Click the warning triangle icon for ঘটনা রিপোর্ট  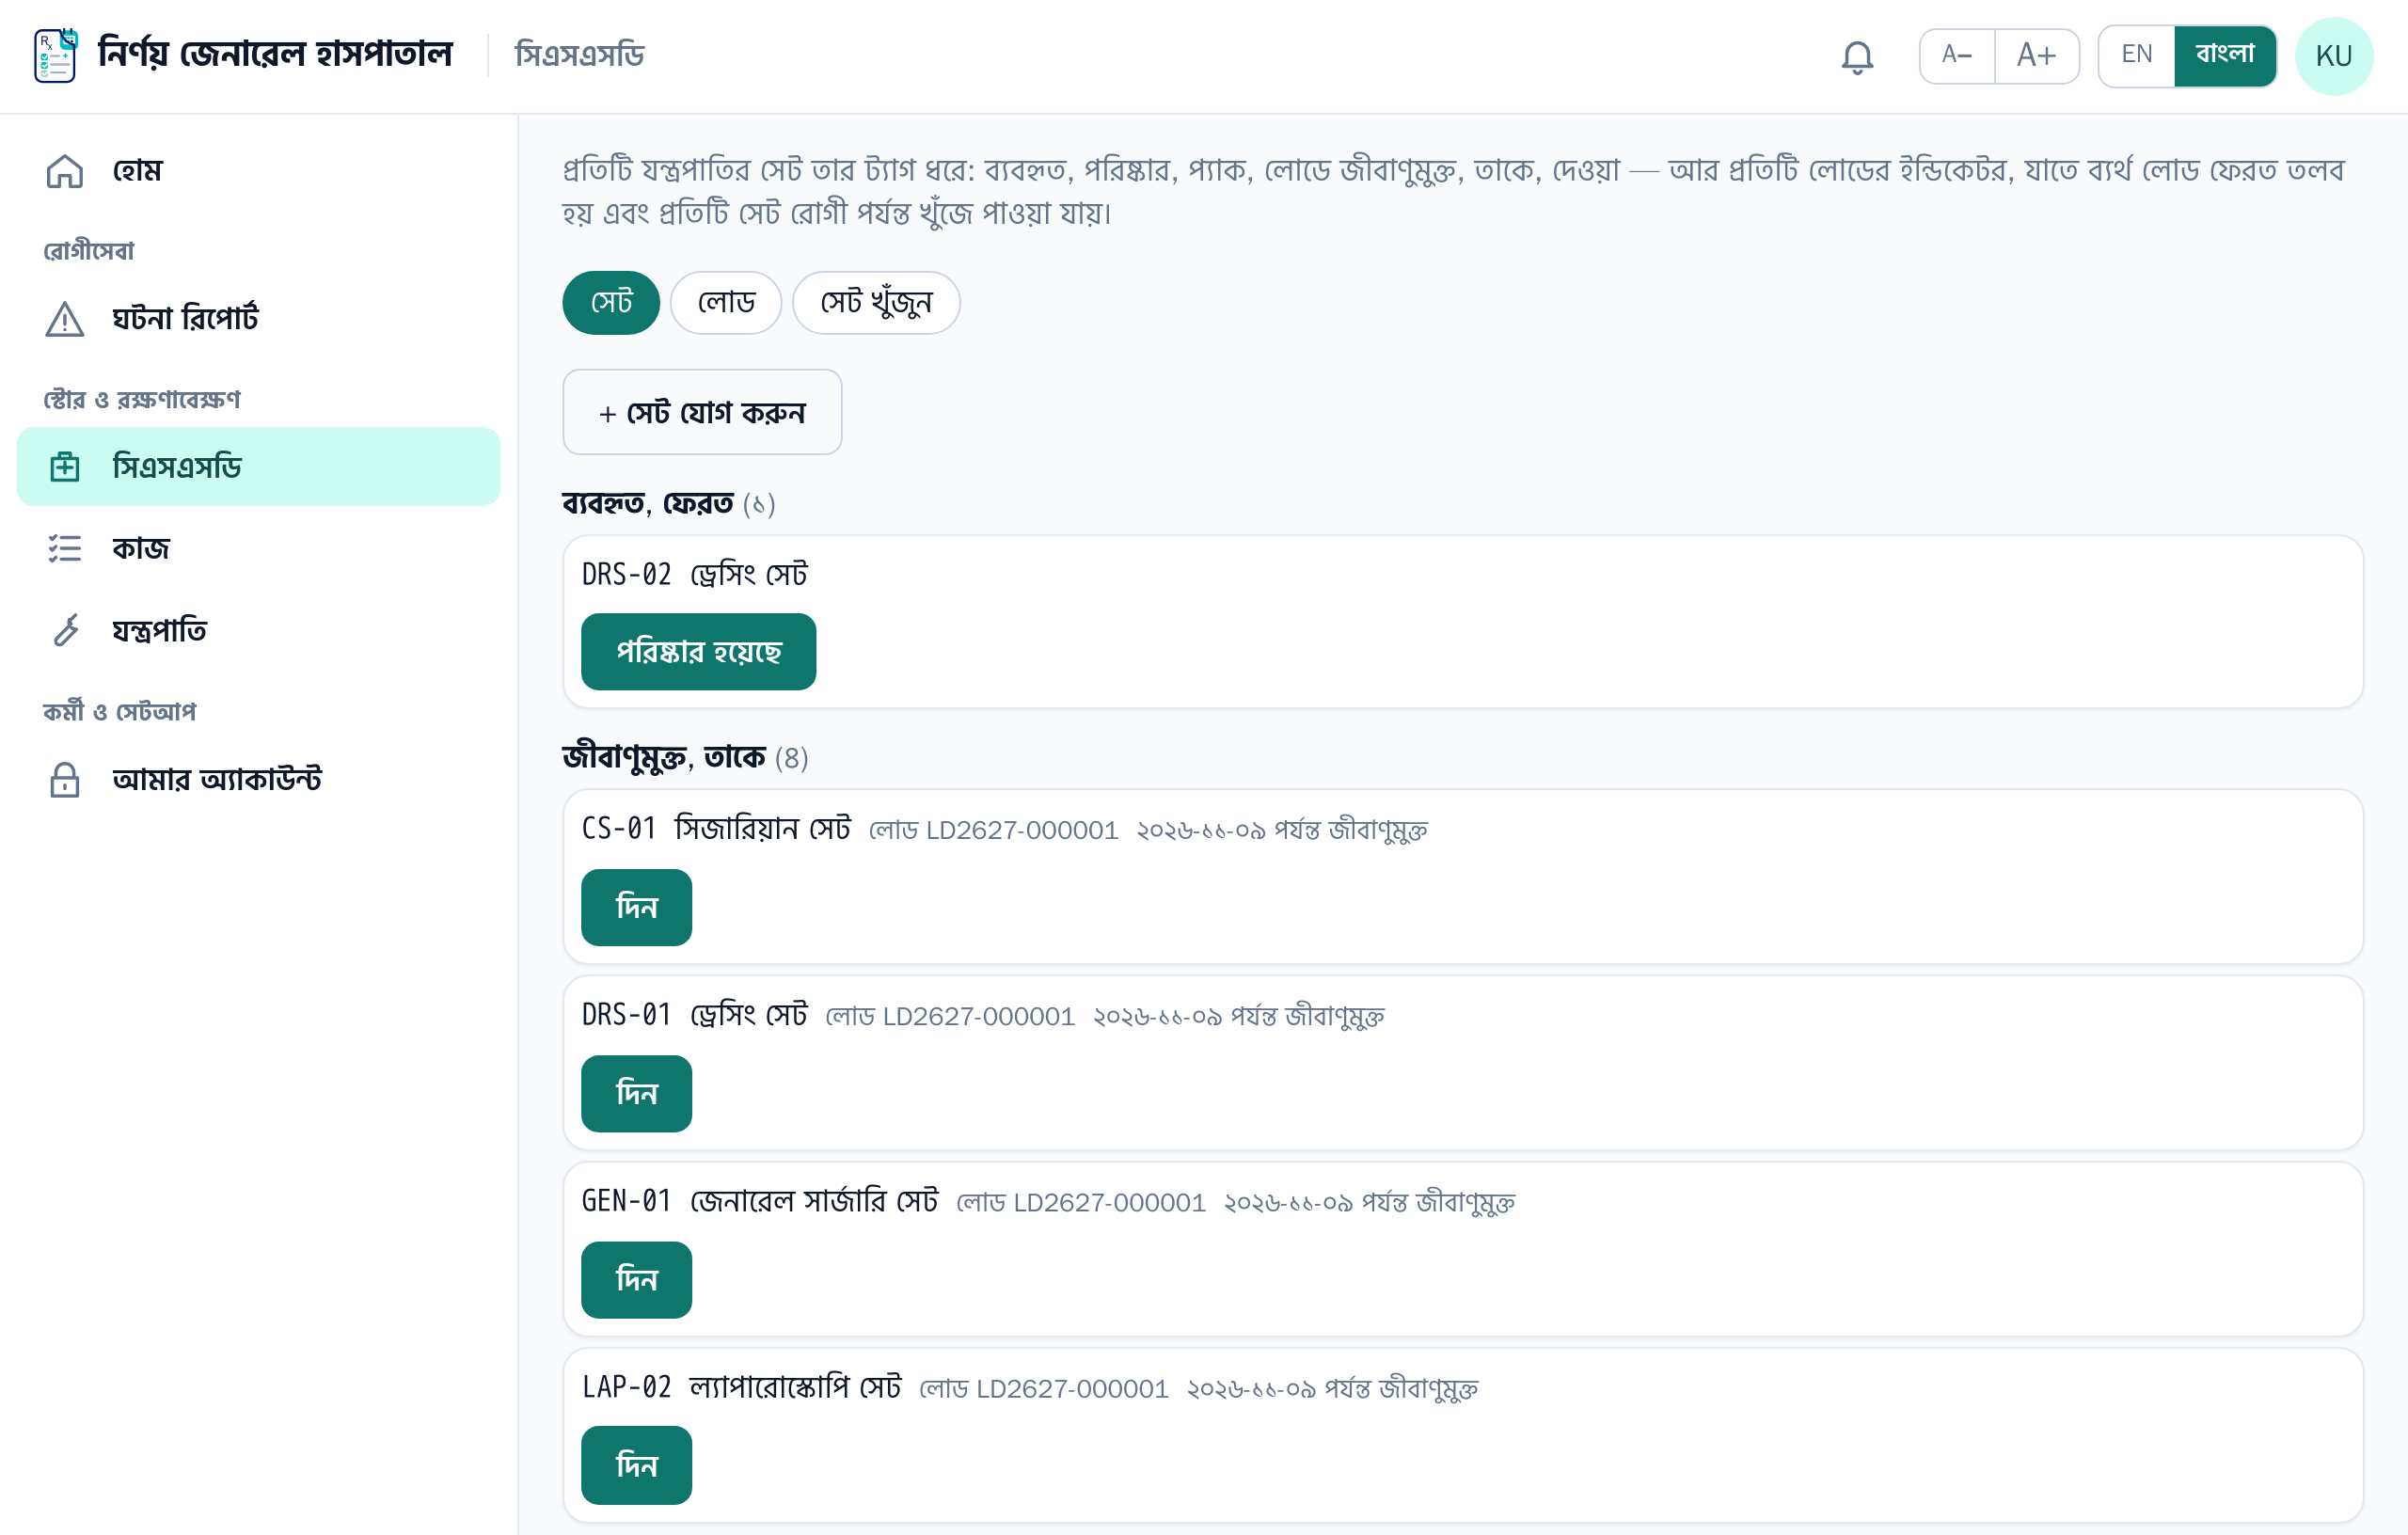(x=65, y=319)
